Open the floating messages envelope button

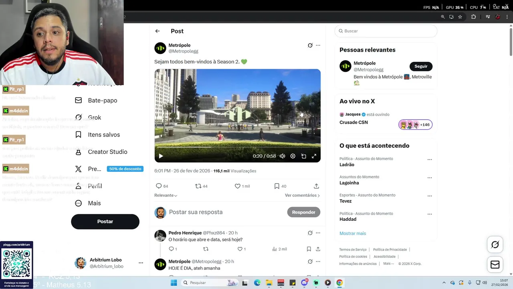pos(495,265)
